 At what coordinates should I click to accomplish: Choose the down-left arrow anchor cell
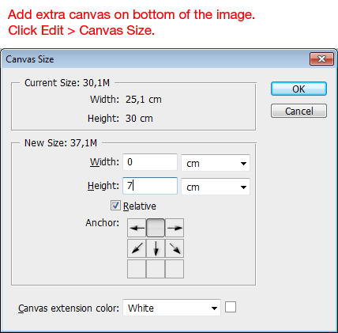137,248
